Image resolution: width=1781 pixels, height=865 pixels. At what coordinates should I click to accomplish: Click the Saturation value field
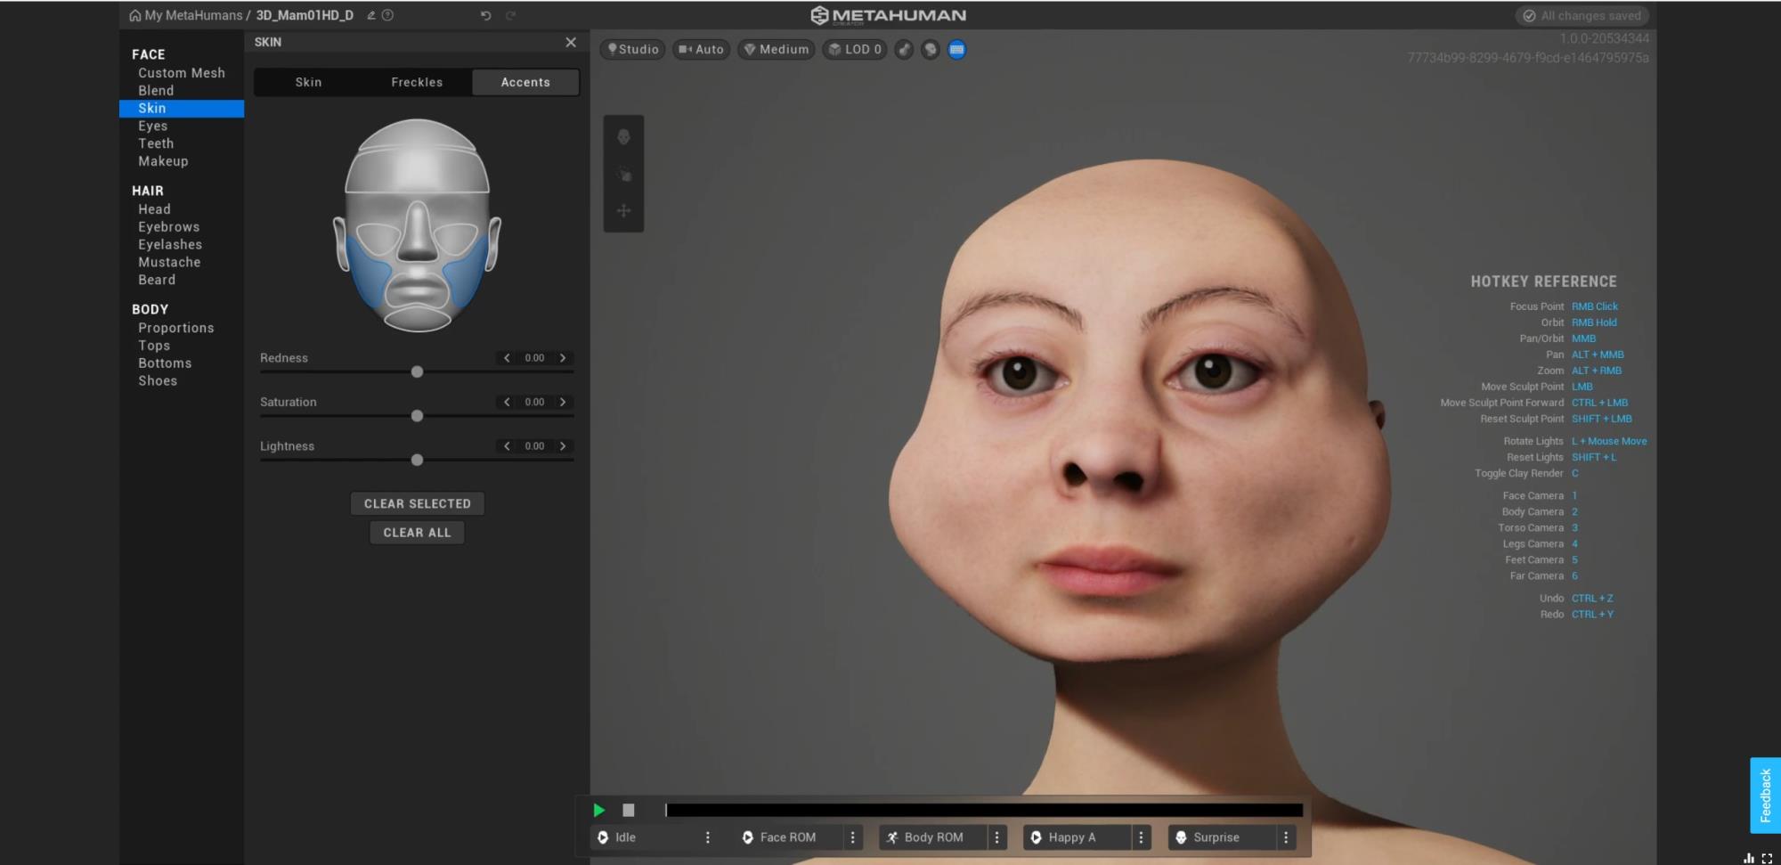pos(534,402)
